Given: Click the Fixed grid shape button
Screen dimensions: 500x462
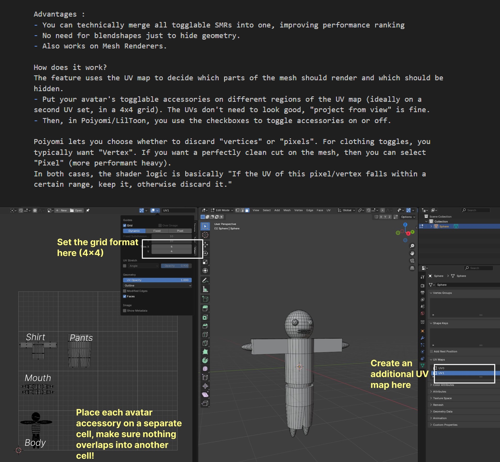Looking at the screenshot, I should (x=157, y=231).
